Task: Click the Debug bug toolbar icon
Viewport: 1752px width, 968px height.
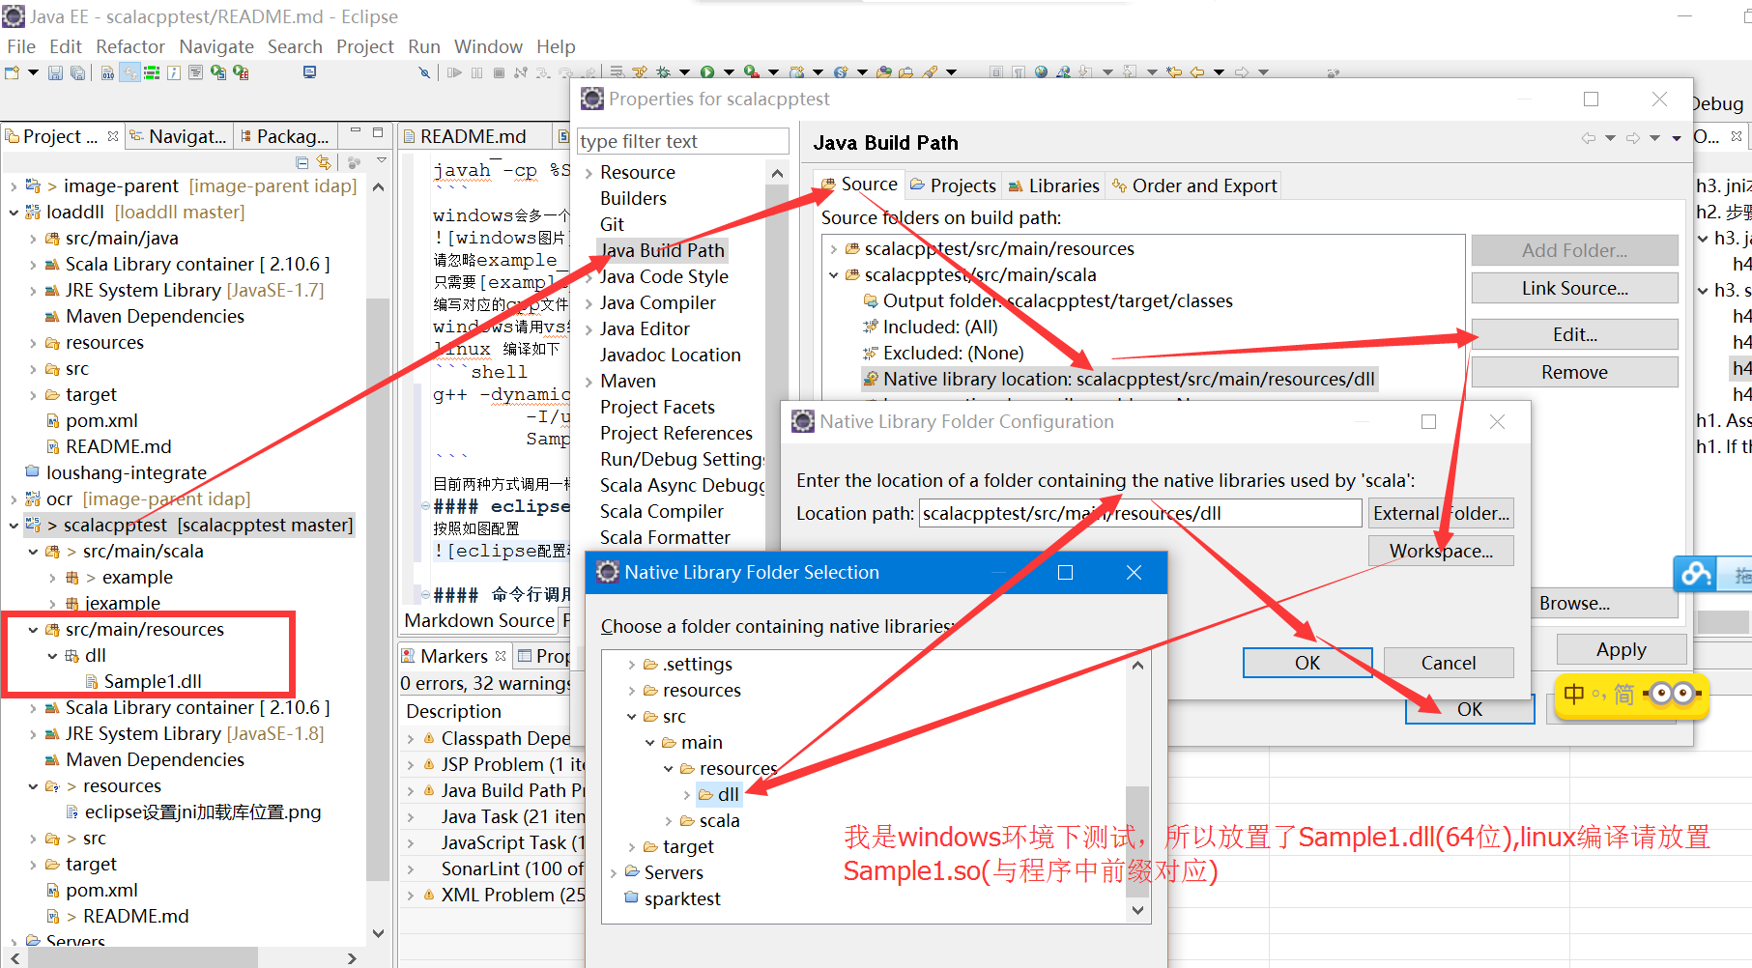Action: click(x=663, y=71)
